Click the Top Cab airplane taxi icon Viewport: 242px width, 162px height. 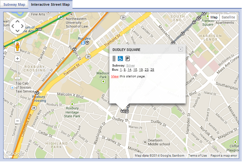[x=12, y=88]
